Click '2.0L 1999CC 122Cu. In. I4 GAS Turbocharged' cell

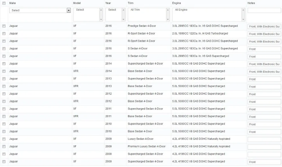pyautogui.click(x=200, y=34)
